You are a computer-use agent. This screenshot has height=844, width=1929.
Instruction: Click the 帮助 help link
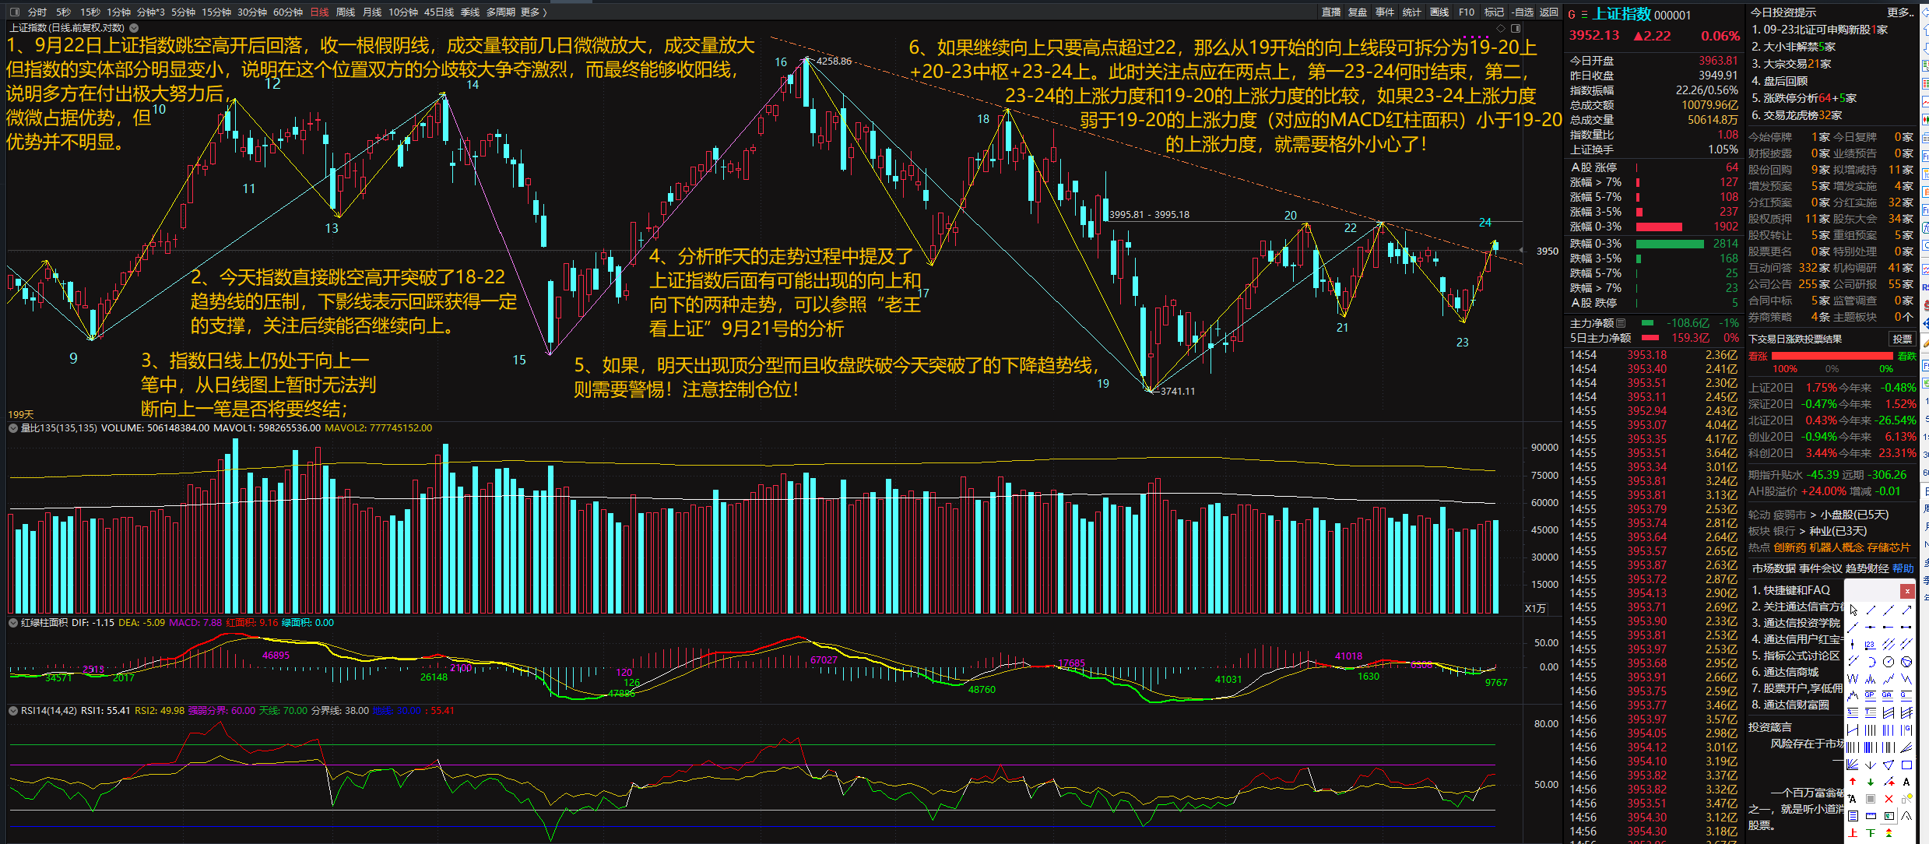1903,568
